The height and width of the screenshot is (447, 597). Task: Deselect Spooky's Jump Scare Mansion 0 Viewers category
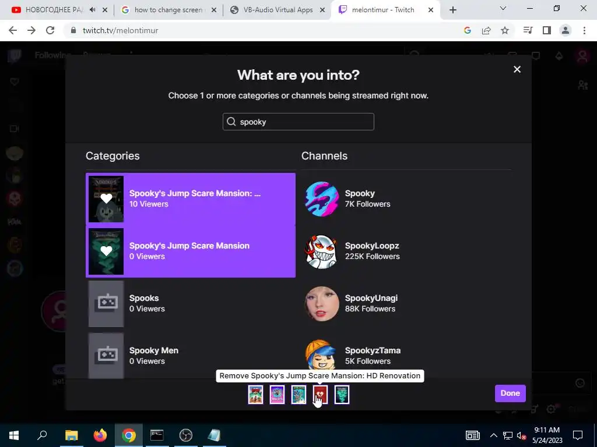point(191,251)
